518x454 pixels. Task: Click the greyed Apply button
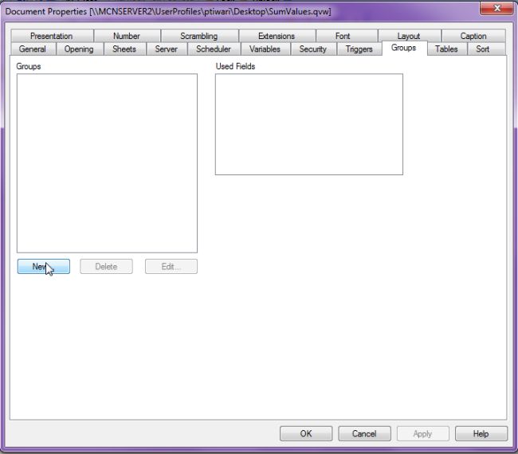point(423,433)
